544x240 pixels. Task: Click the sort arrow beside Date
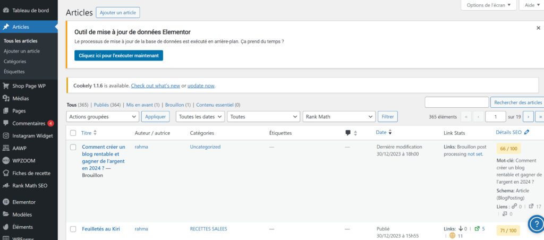pos(390,132)
